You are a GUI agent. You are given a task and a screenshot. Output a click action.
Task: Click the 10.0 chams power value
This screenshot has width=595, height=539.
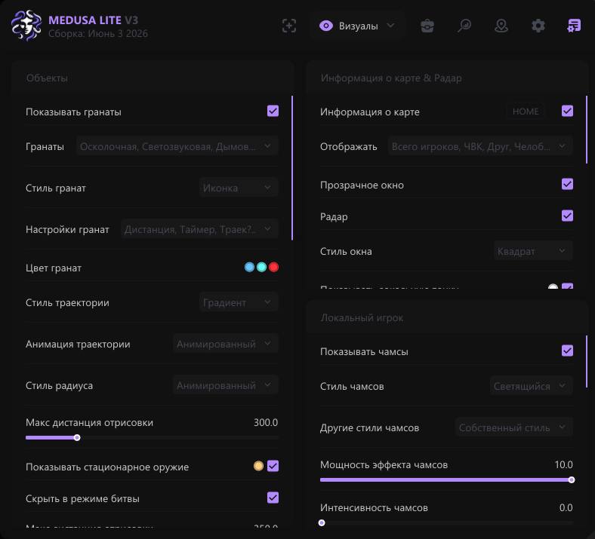coord(563,464)
